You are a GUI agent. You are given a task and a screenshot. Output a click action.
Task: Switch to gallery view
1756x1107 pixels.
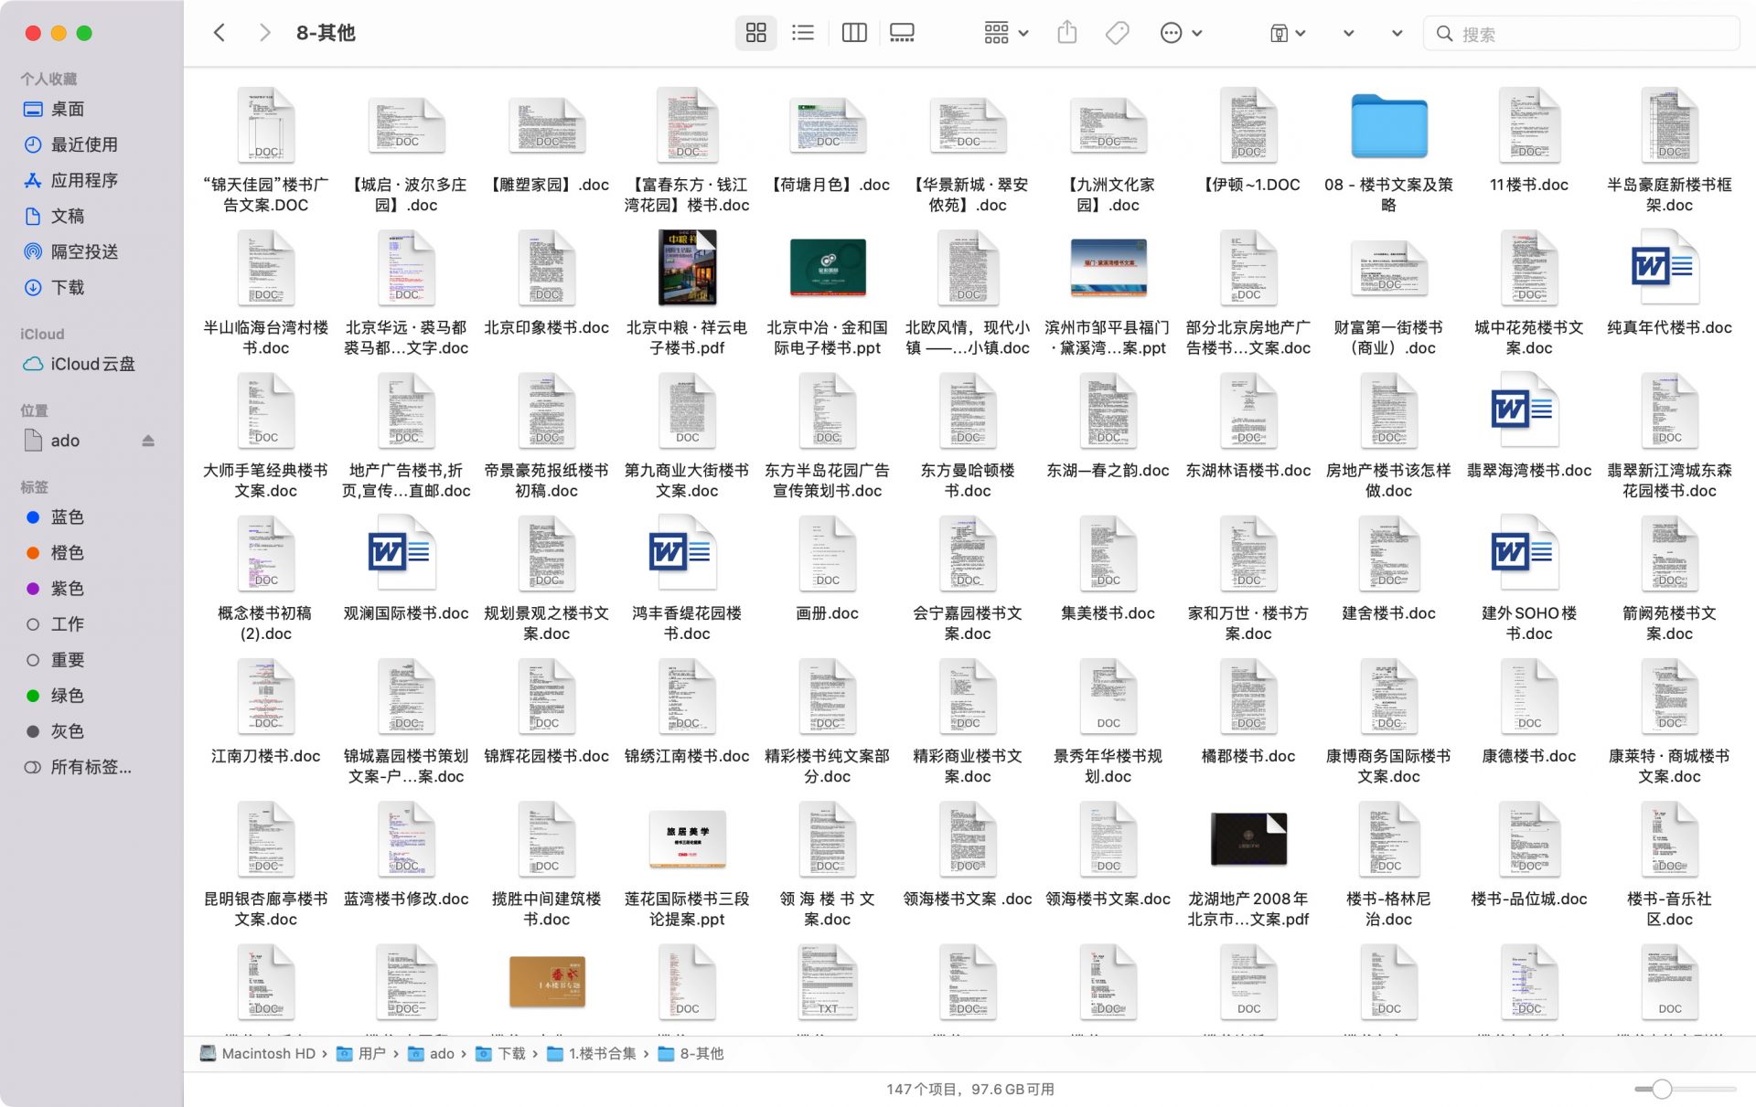902,34
